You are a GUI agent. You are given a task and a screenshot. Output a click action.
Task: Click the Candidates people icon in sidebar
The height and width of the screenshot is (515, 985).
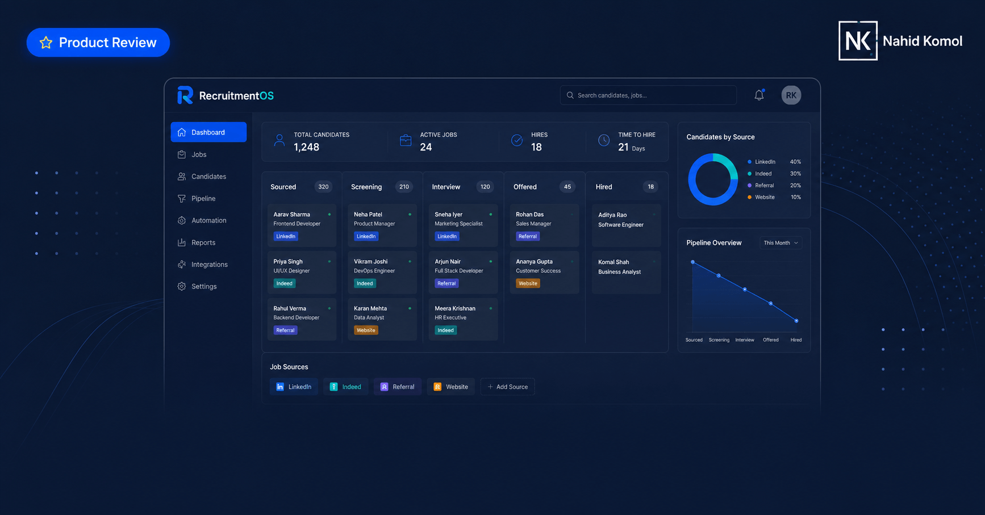click(x=182, y=177)
